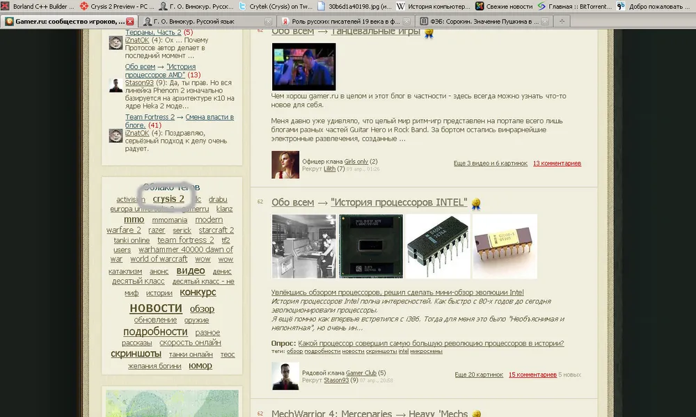Open the Crytek (Crysis) on Twitter bookmark
The height and width of the screenshot is (417, 696).
[276, 6]
